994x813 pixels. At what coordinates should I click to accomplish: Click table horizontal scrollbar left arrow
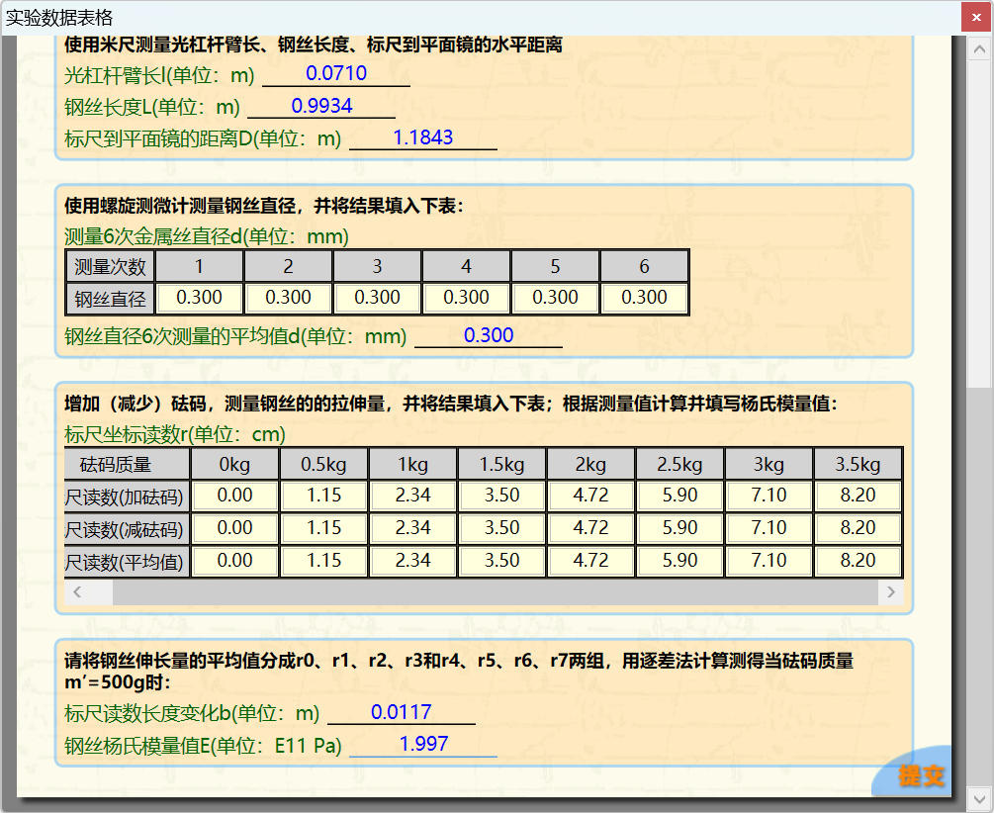coord(78,592)
